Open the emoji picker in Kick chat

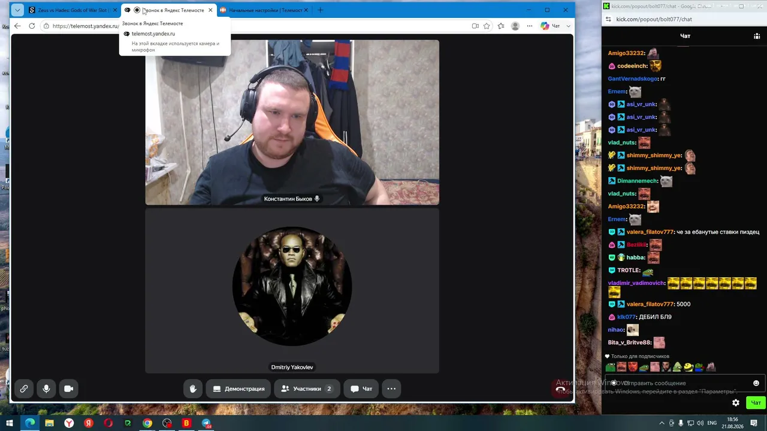click(x=756, y=383)
